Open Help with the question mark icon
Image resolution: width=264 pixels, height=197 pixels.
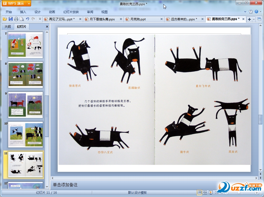pos(257,12)
